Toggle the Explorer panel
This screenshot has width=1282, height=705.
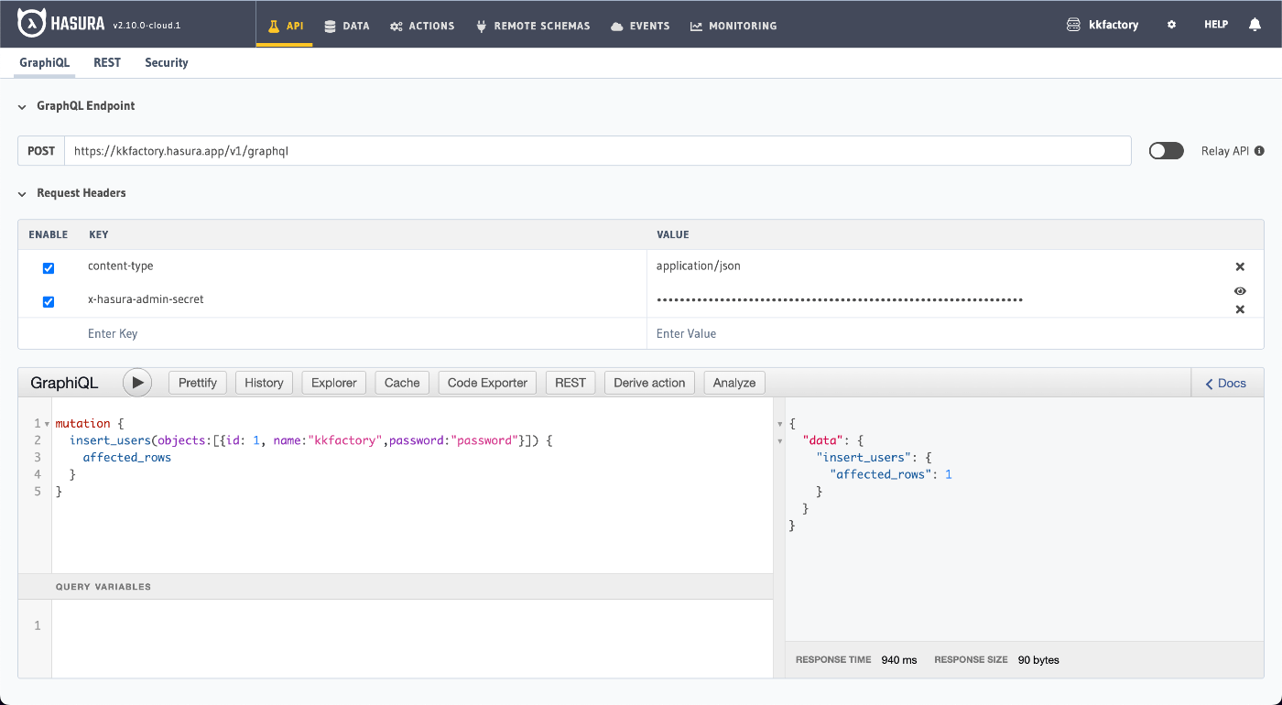click(334, 383)
